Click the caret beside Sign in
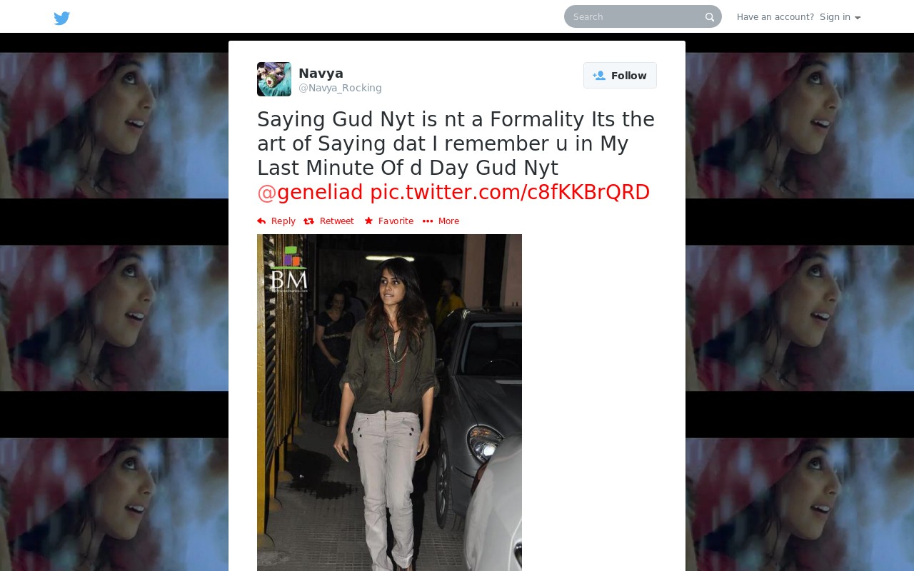Image resolution: width=914 pixels, height=571 pixels. point(858,18)
